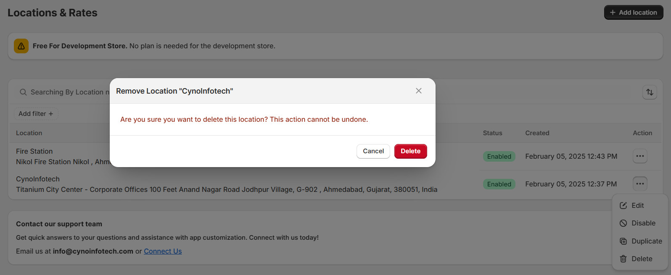Click the Enabled badge for Fire Station
The image size is (671, 275).
point(499,157)
